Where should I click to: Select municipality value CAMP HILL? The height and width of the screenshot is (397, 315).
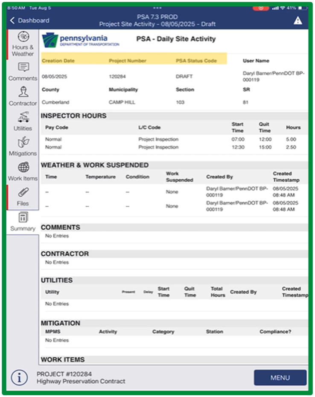[x=122, y=102]
